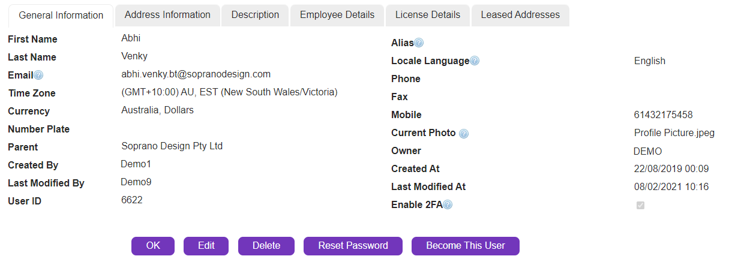
Task: Click the email address abhi.venky.bt@sopranodesign.com
Action: click(196, 74)
